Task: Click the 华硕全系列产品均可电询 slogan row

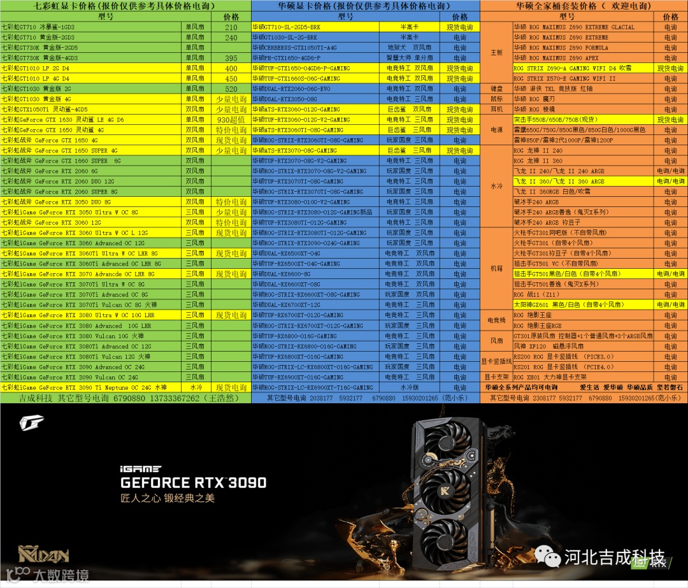Action: coord(584,387)
